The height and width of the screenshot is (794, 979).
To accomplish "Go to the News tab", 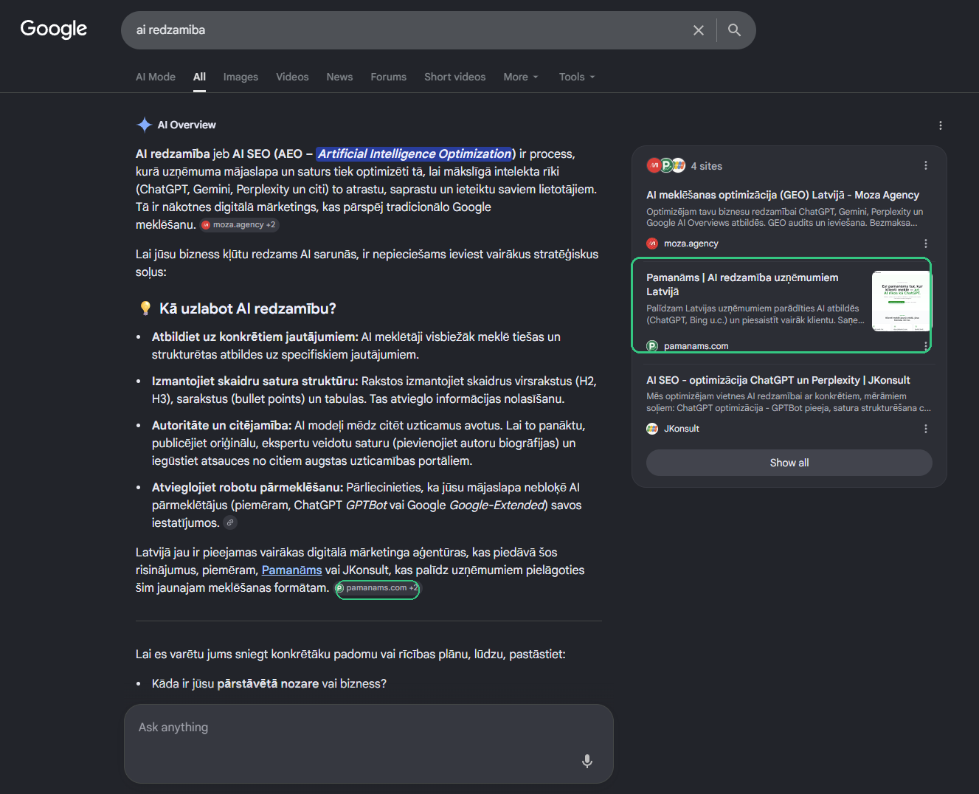I will click(x=339, y=77).
